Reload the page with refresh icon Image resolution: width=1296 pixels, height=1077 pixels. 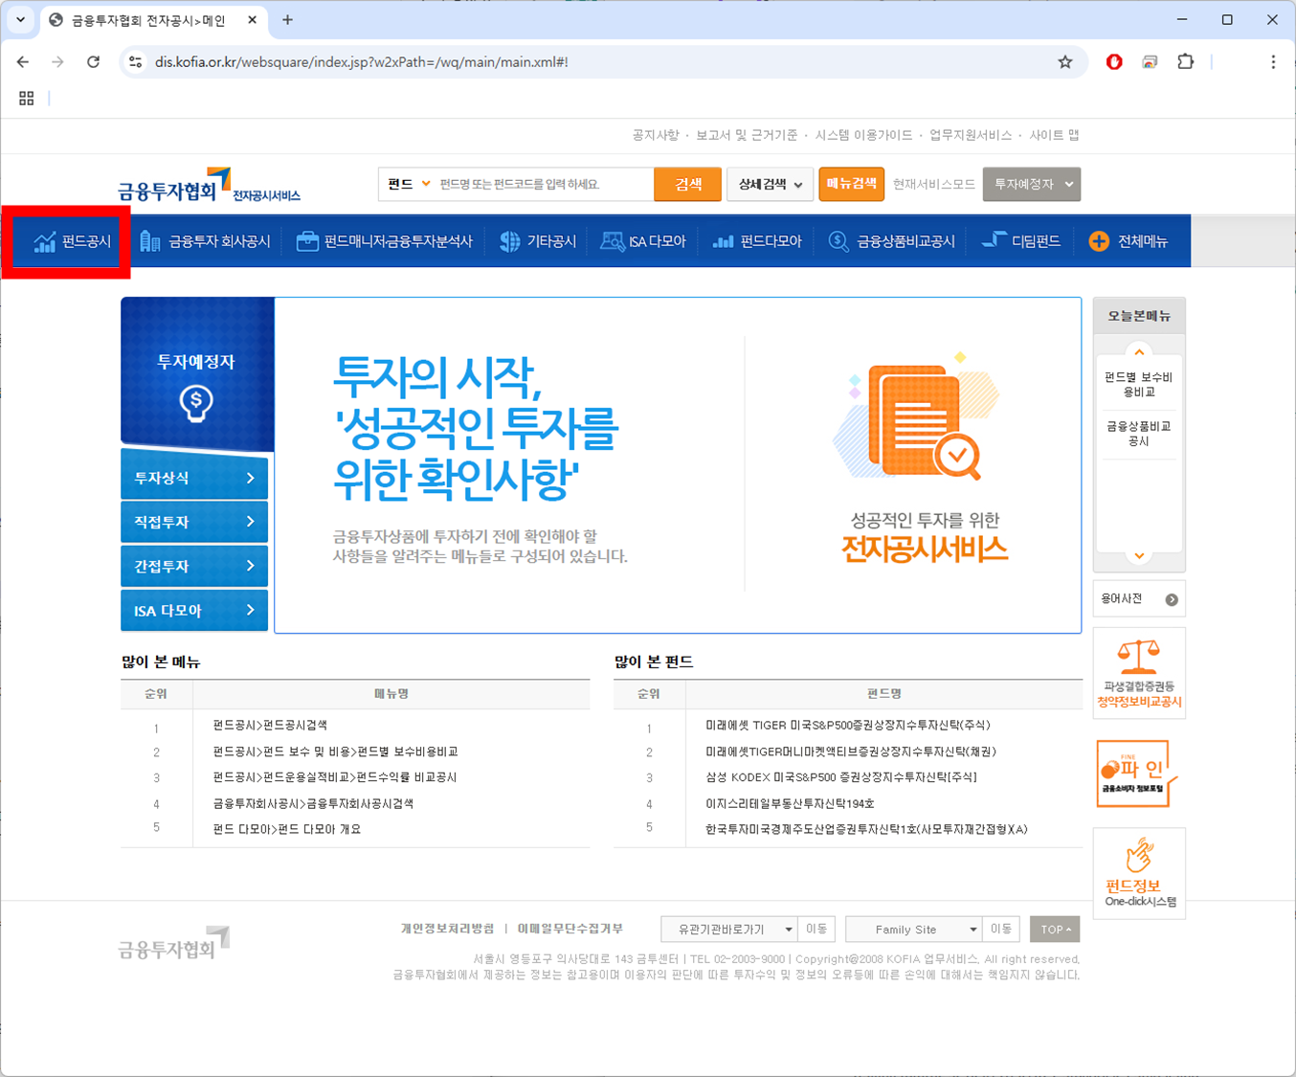(93, 62)
